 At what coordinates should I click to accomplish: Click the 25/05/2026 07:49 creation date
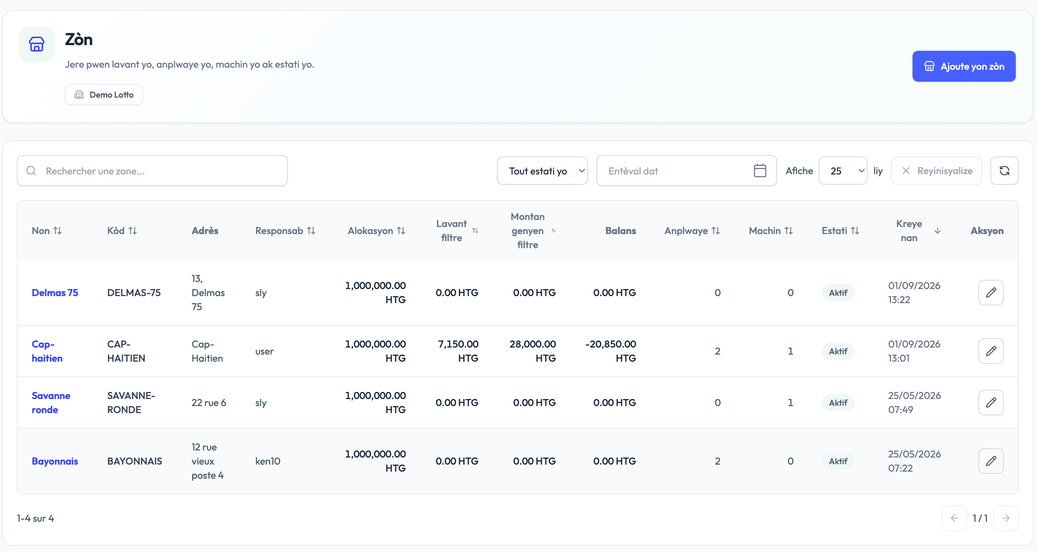click(x=915, y=402)
